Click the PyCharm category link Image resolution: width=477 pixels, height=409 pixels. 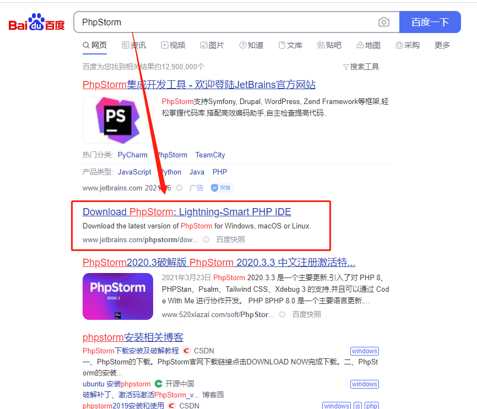pos(133,155)
